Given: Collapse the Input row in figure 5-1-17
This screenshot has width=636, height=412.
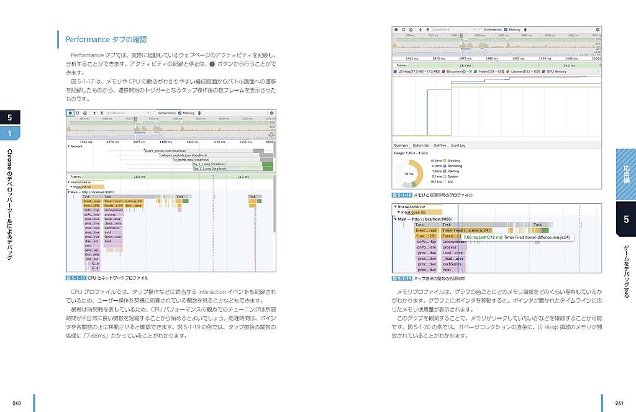Looking at the screenshot, I should coord(71,186).
